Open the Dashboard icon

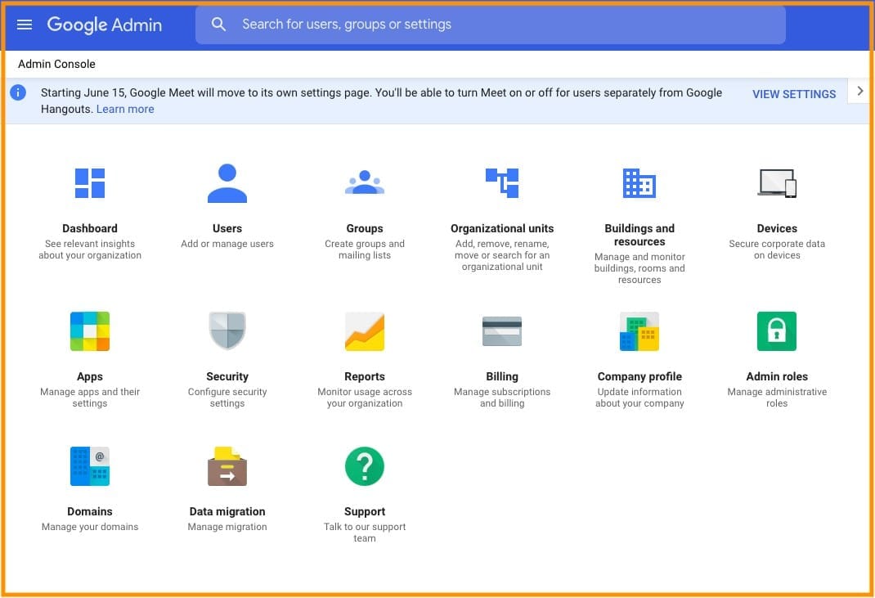pyautogui.click(x=90, y=183)
